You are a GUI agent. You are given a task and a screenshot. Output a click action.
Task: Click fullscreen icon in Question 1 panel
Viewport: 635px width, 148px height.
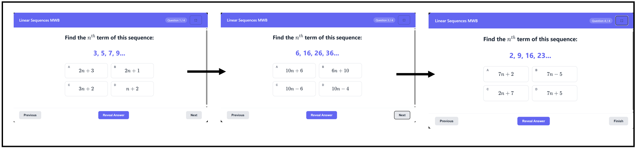coord(196,20)
